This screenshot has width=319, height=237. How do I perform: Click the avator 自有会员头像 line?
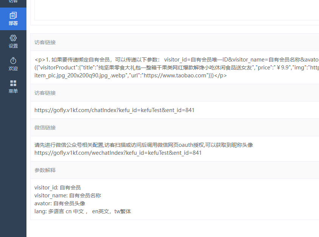pos(60,203)
